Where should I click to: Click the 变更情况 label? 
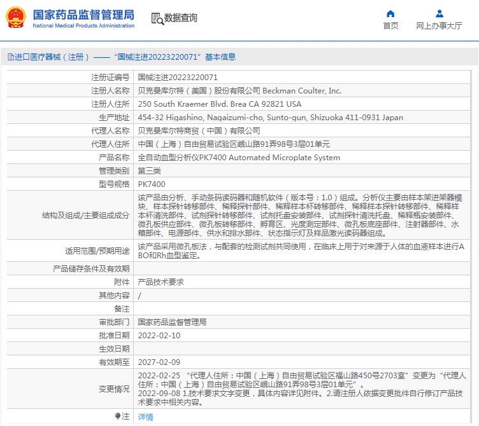point(114,389)
